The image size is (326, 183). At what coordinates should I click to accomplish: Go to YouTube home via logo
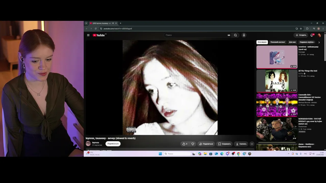tap(99, 35)
